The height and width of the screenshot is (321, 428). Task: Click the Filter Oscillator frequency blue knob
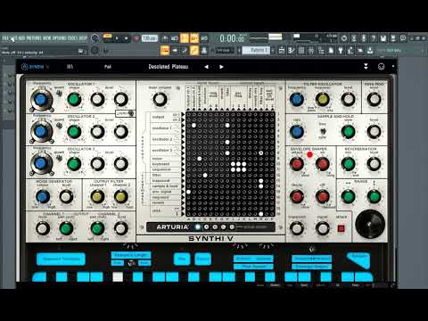[x=296, y=99]
